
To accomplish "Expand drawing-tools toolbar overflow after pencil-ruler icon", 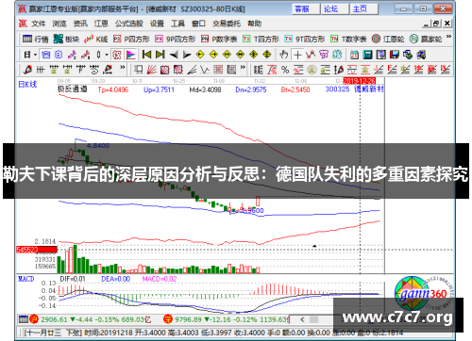I will click(123, 67).
